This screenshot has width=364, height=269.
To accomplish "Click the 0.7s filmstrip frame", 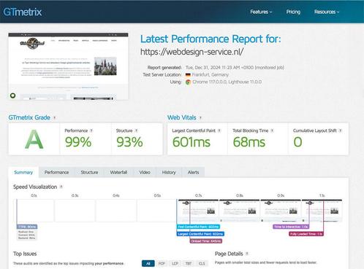I will (198, 211).
